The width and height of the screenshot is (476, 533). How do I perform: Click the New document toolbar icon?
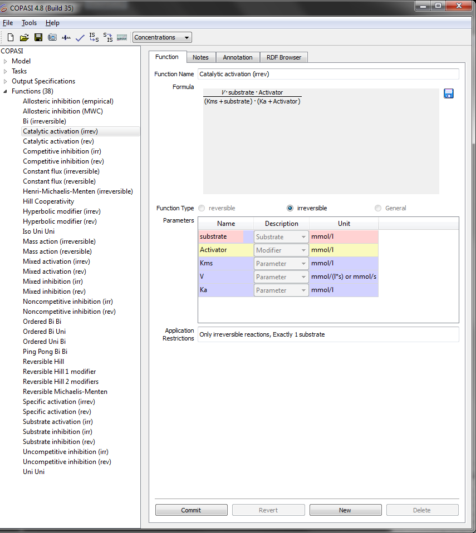point(11,37)
